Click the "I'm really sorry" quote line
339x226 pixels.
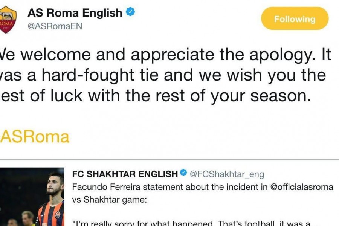pyautogui.click(x=191, y=223)
